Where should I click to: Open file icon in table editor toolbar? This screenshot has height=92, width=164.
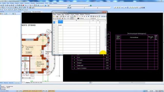coord(54,16)
